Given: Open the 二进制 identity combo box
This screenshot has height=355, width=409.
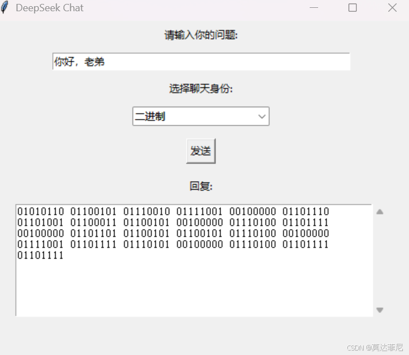Looking at the screenshot, I should coord(201,116).
